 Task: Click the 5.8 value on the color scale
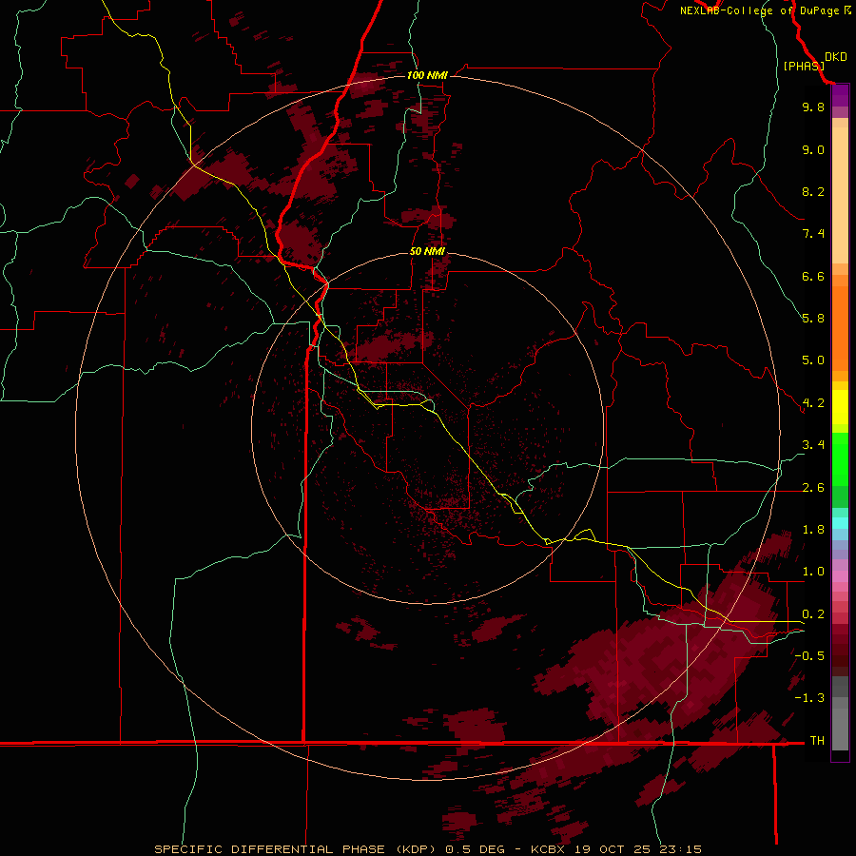click(813, 319)
